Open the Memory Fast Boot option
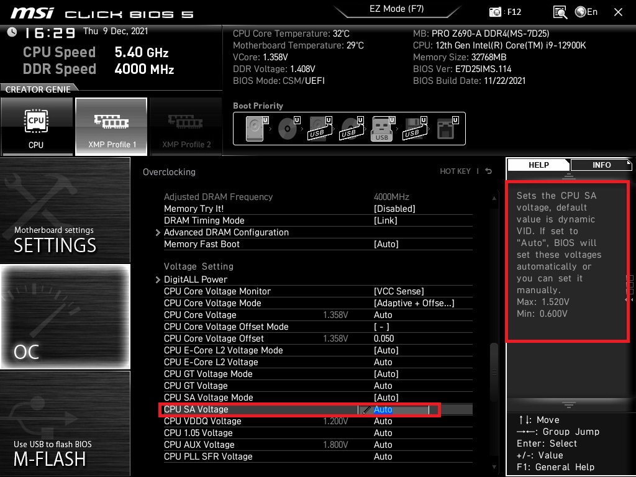The width and height of the screenshot is (636, 477). click(x=386, y=244)
